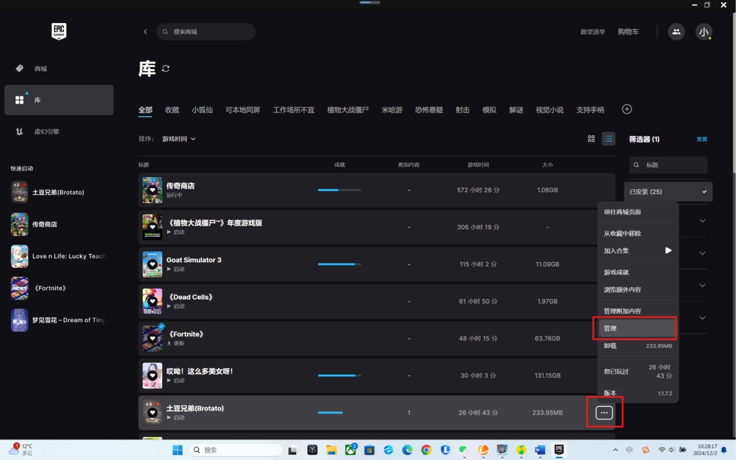Toggle favorite heart on Goat Simulator 3
The image size is (736, 460).
(152, 264)
